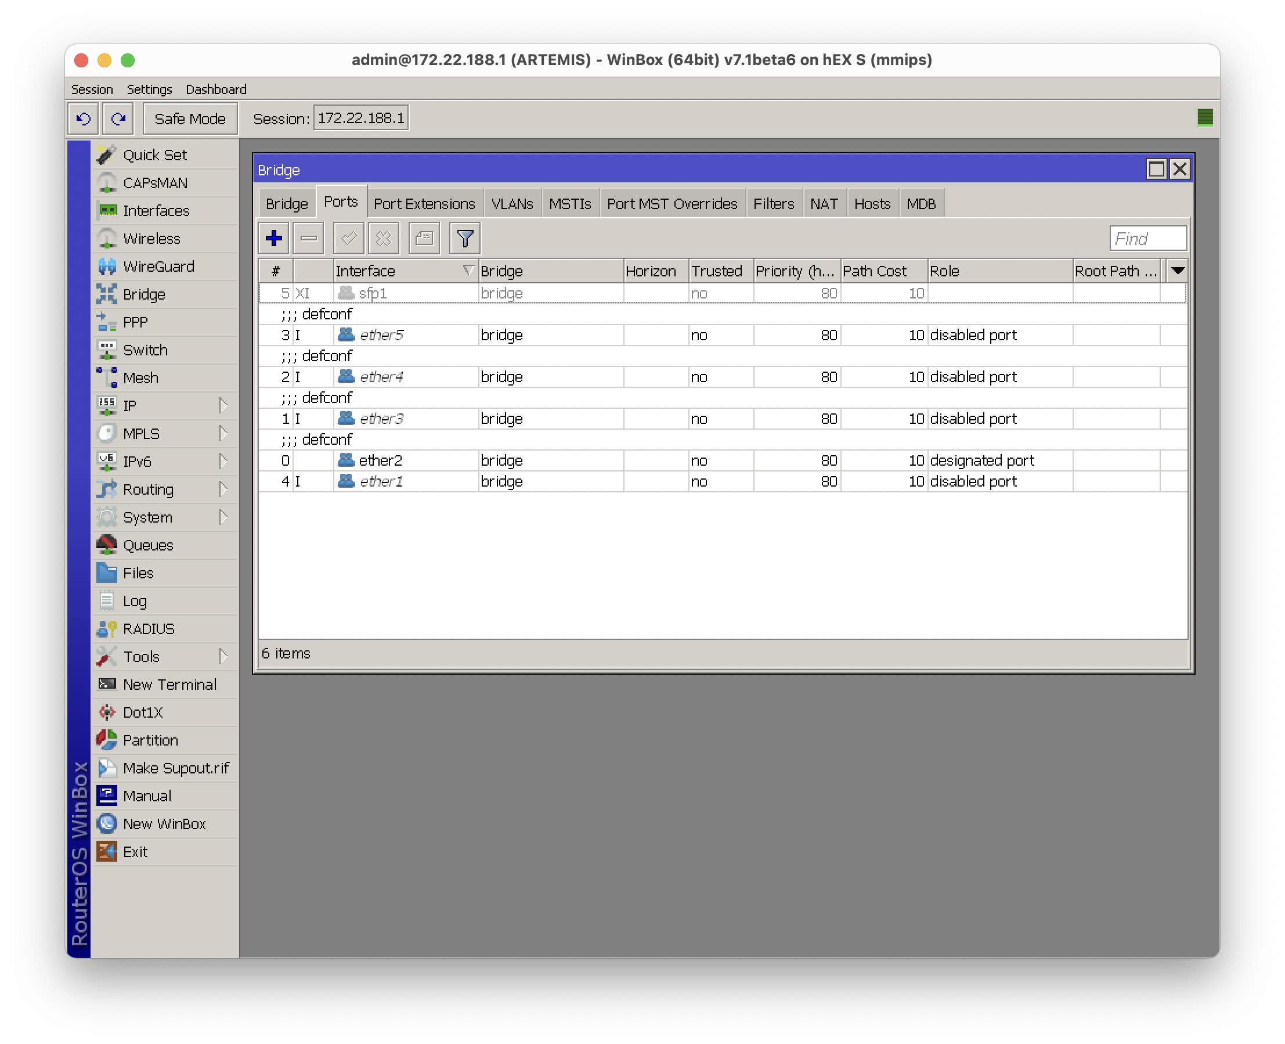Switch to the Hosts tab
Screen dimensions: 1285x1044
pos(872,204)
